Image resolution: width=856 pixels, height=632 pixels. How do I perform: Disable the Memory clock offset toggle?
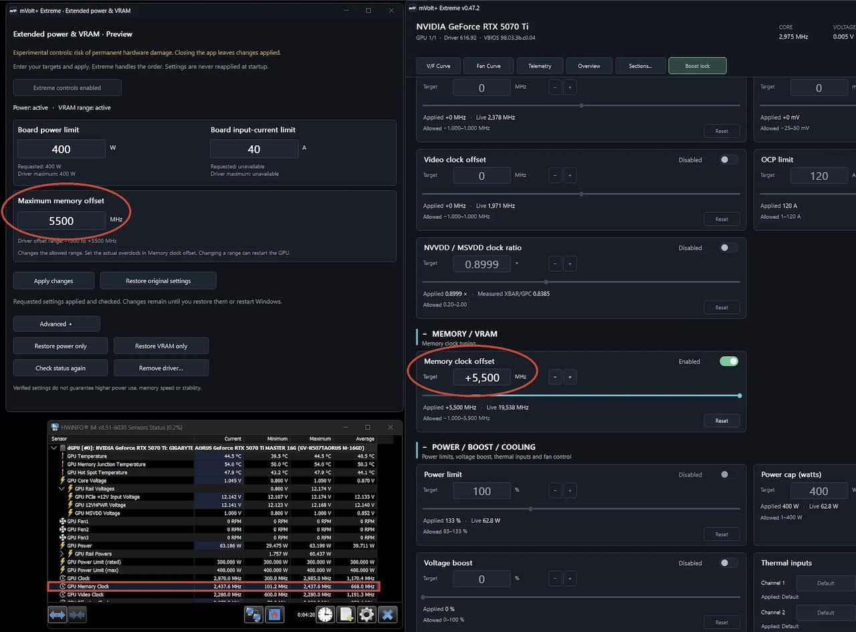click(729, 362)
